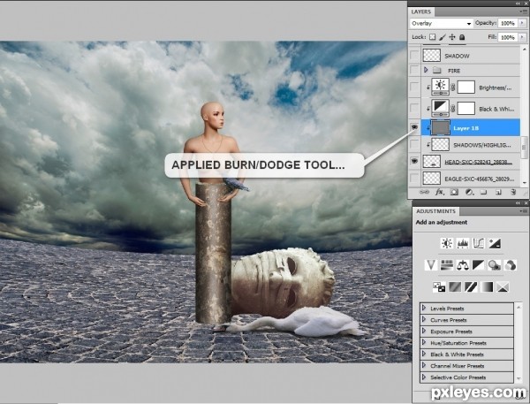Add an Invert adjustment icon

tap(439, 287)
